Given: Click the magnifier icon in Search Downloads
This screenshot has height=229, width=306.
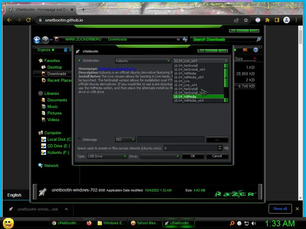Looking at the screenshot, I should pos(258,40).
